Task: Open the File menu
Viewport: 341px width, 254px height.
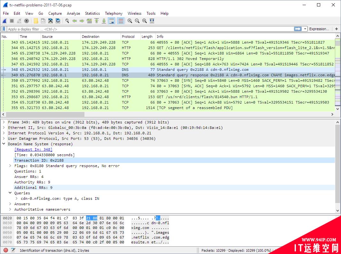Action: (6, 13)
